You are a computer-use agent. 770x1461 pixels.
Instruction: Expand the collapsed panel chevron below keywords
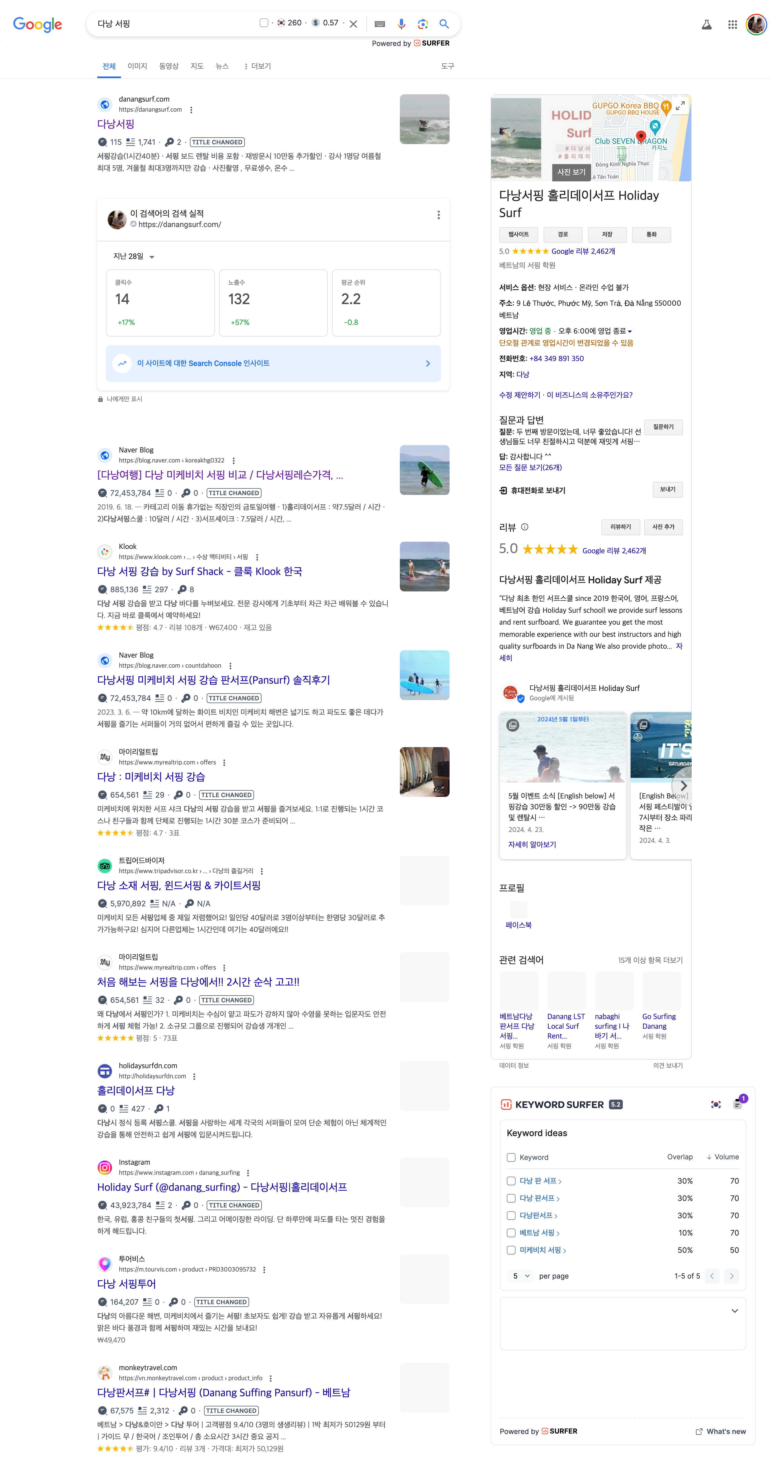pos(734,1311)
